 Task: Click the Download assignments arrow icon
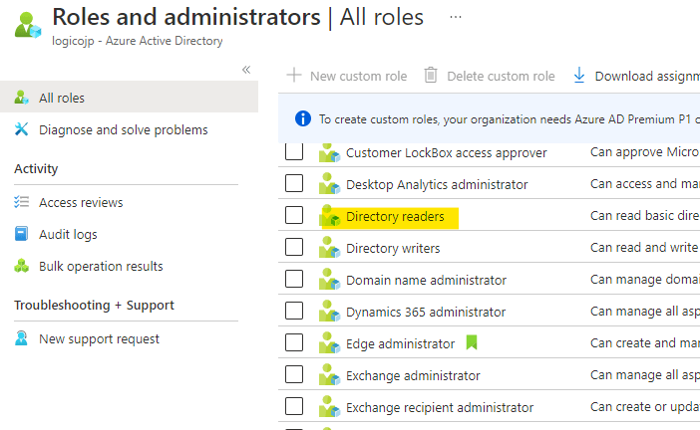[x=579, y=76]
